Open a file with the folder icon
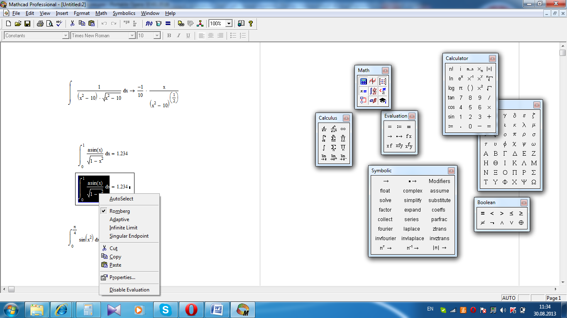 18,24
